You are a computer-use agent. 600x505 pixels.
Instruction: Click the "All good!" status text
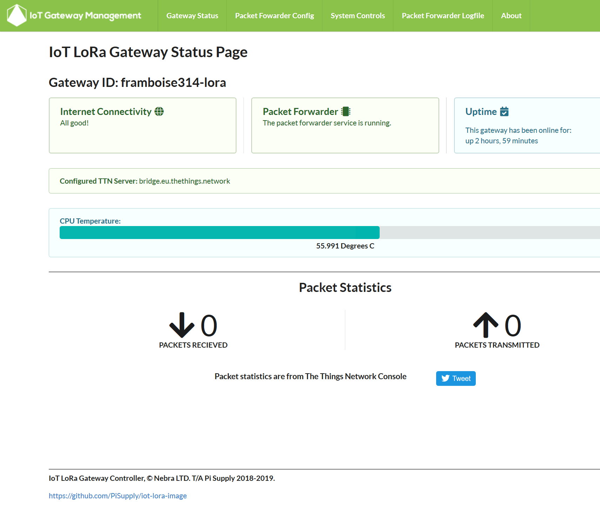coord(74,123)
